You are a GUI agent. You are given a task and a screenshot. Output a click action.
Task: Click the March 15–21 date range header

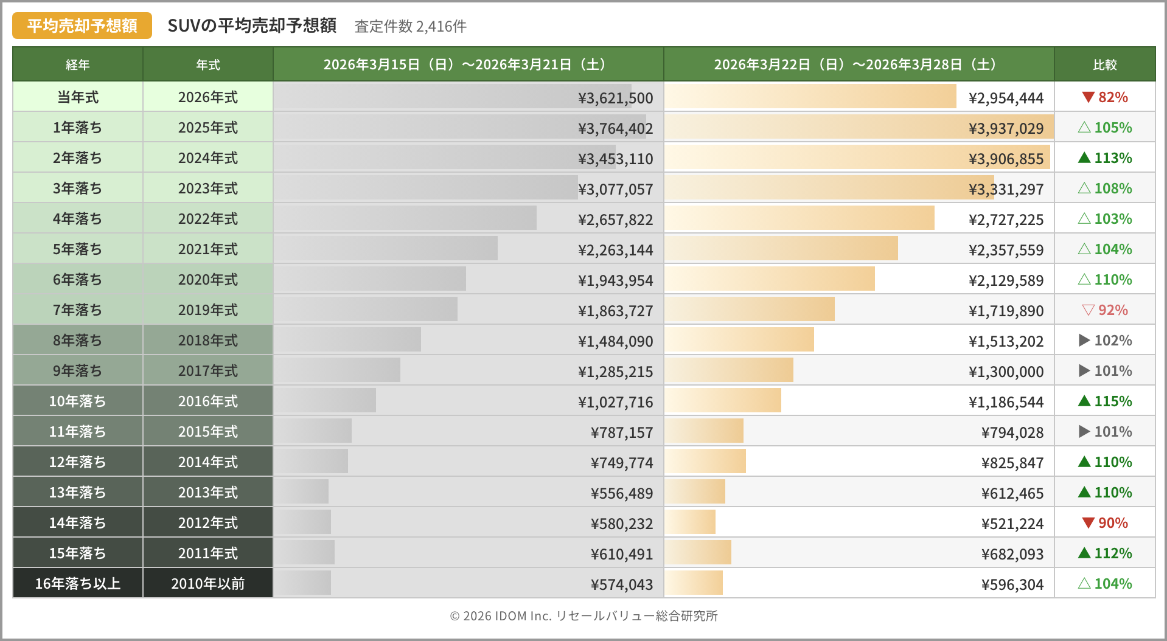pos(468,64)
